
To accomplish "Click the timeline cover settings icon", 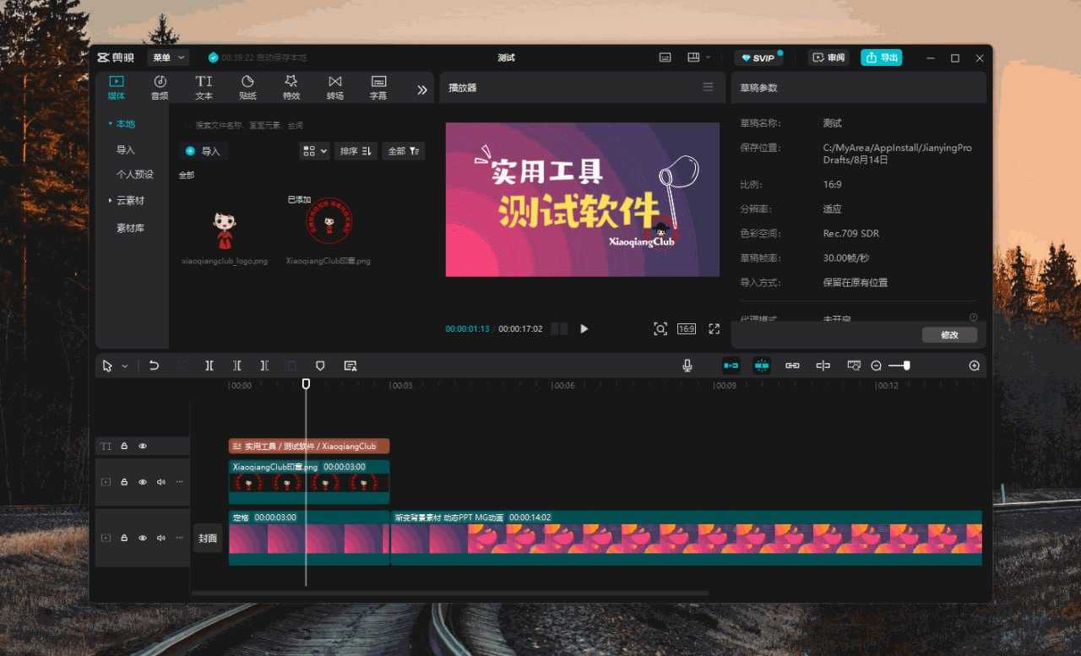I will (854, 366).
